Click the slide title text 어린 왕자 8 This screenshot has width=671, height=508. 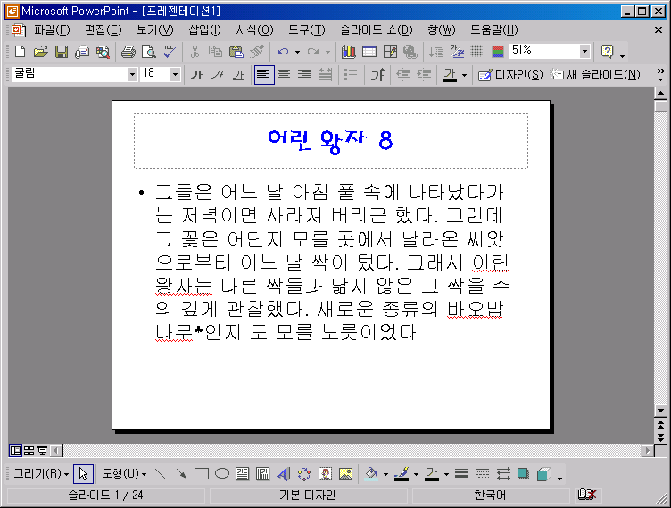330,140
